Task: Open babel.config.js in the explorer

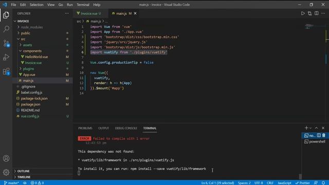Action: pos(43,92)
